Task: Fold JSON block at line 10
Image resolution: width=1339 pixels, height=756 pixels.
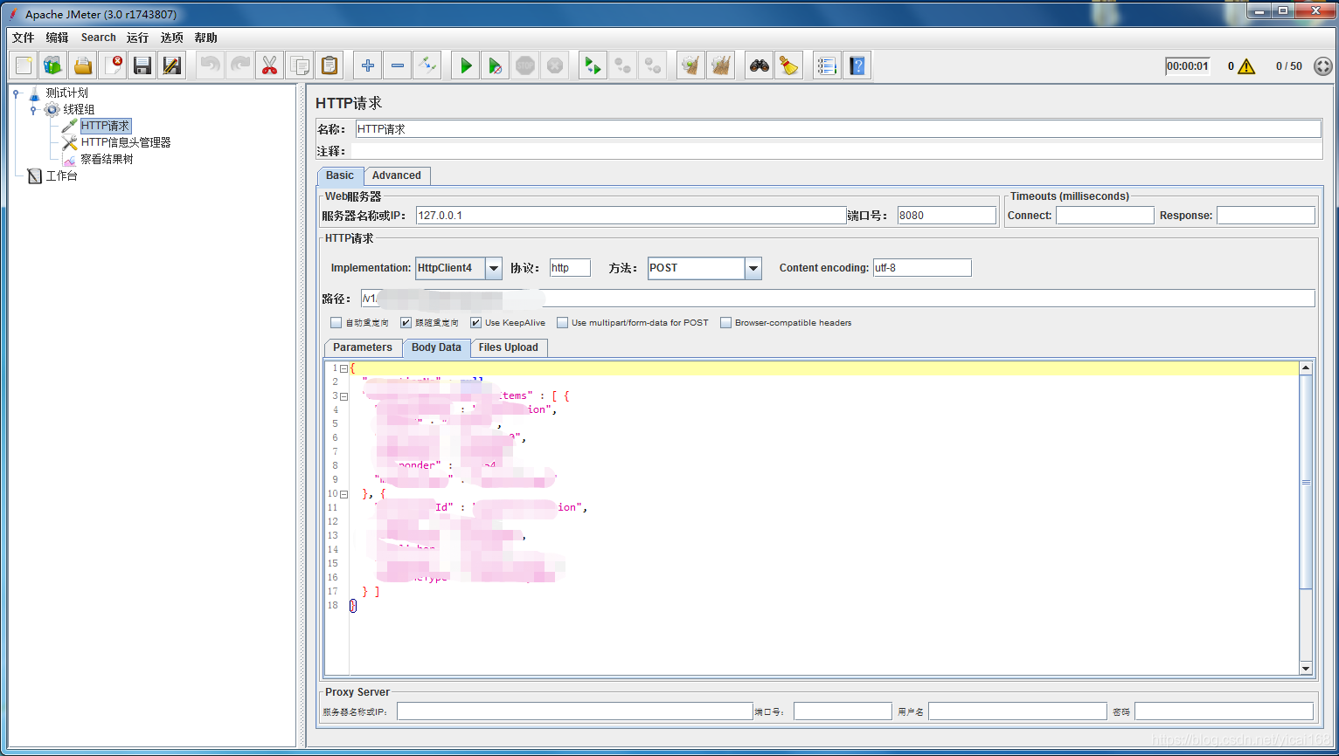Action: coord(344,494)
